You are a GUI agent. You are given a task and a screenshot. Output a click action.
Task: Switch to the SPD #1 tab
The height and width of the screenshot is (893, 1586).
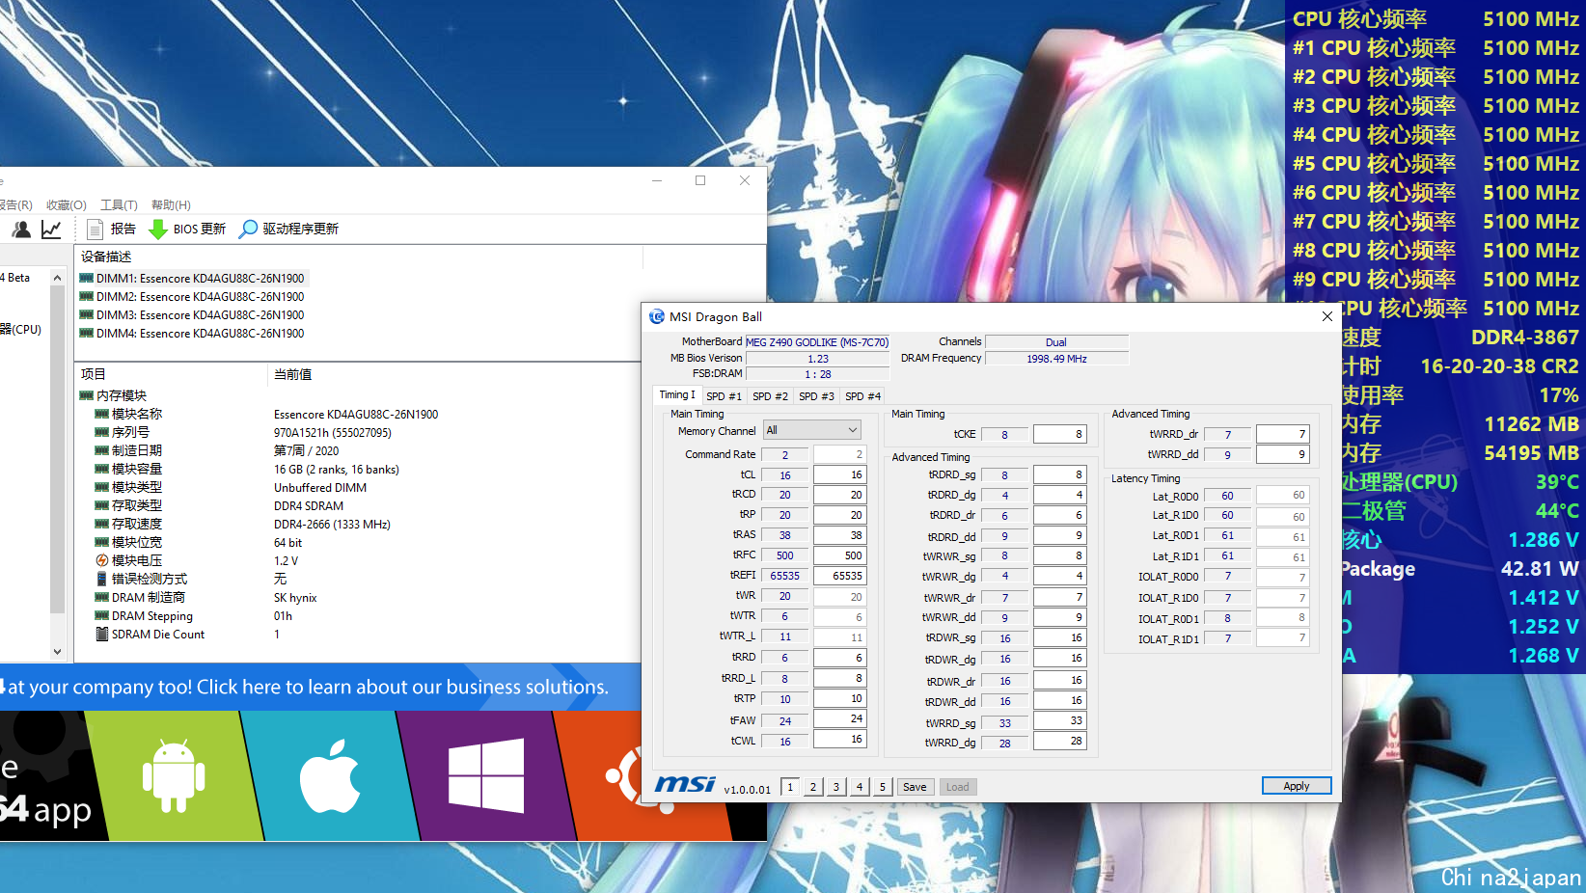tap(724, 396)
